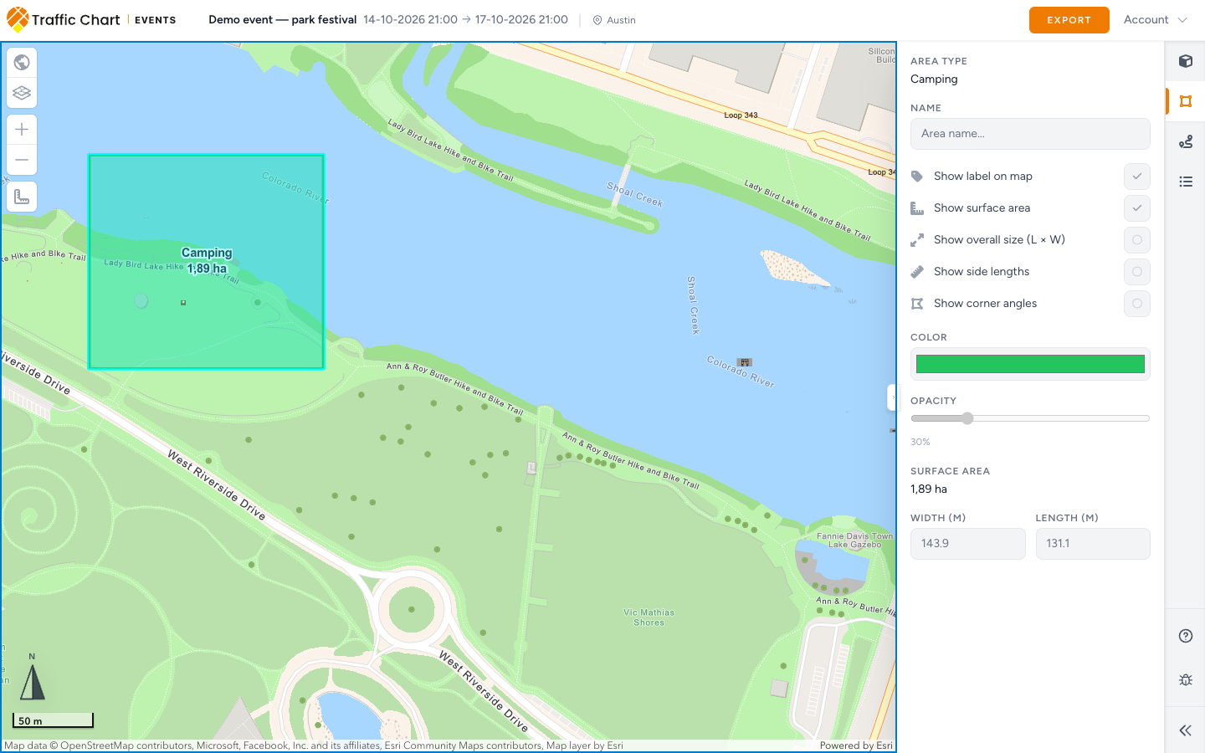Viewport: 1205px width, 753px height.
Task: Enable Show corner angles option
Action: click(1136, 304)
